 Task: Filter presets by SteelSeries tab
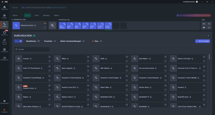(x=31, y=41)
